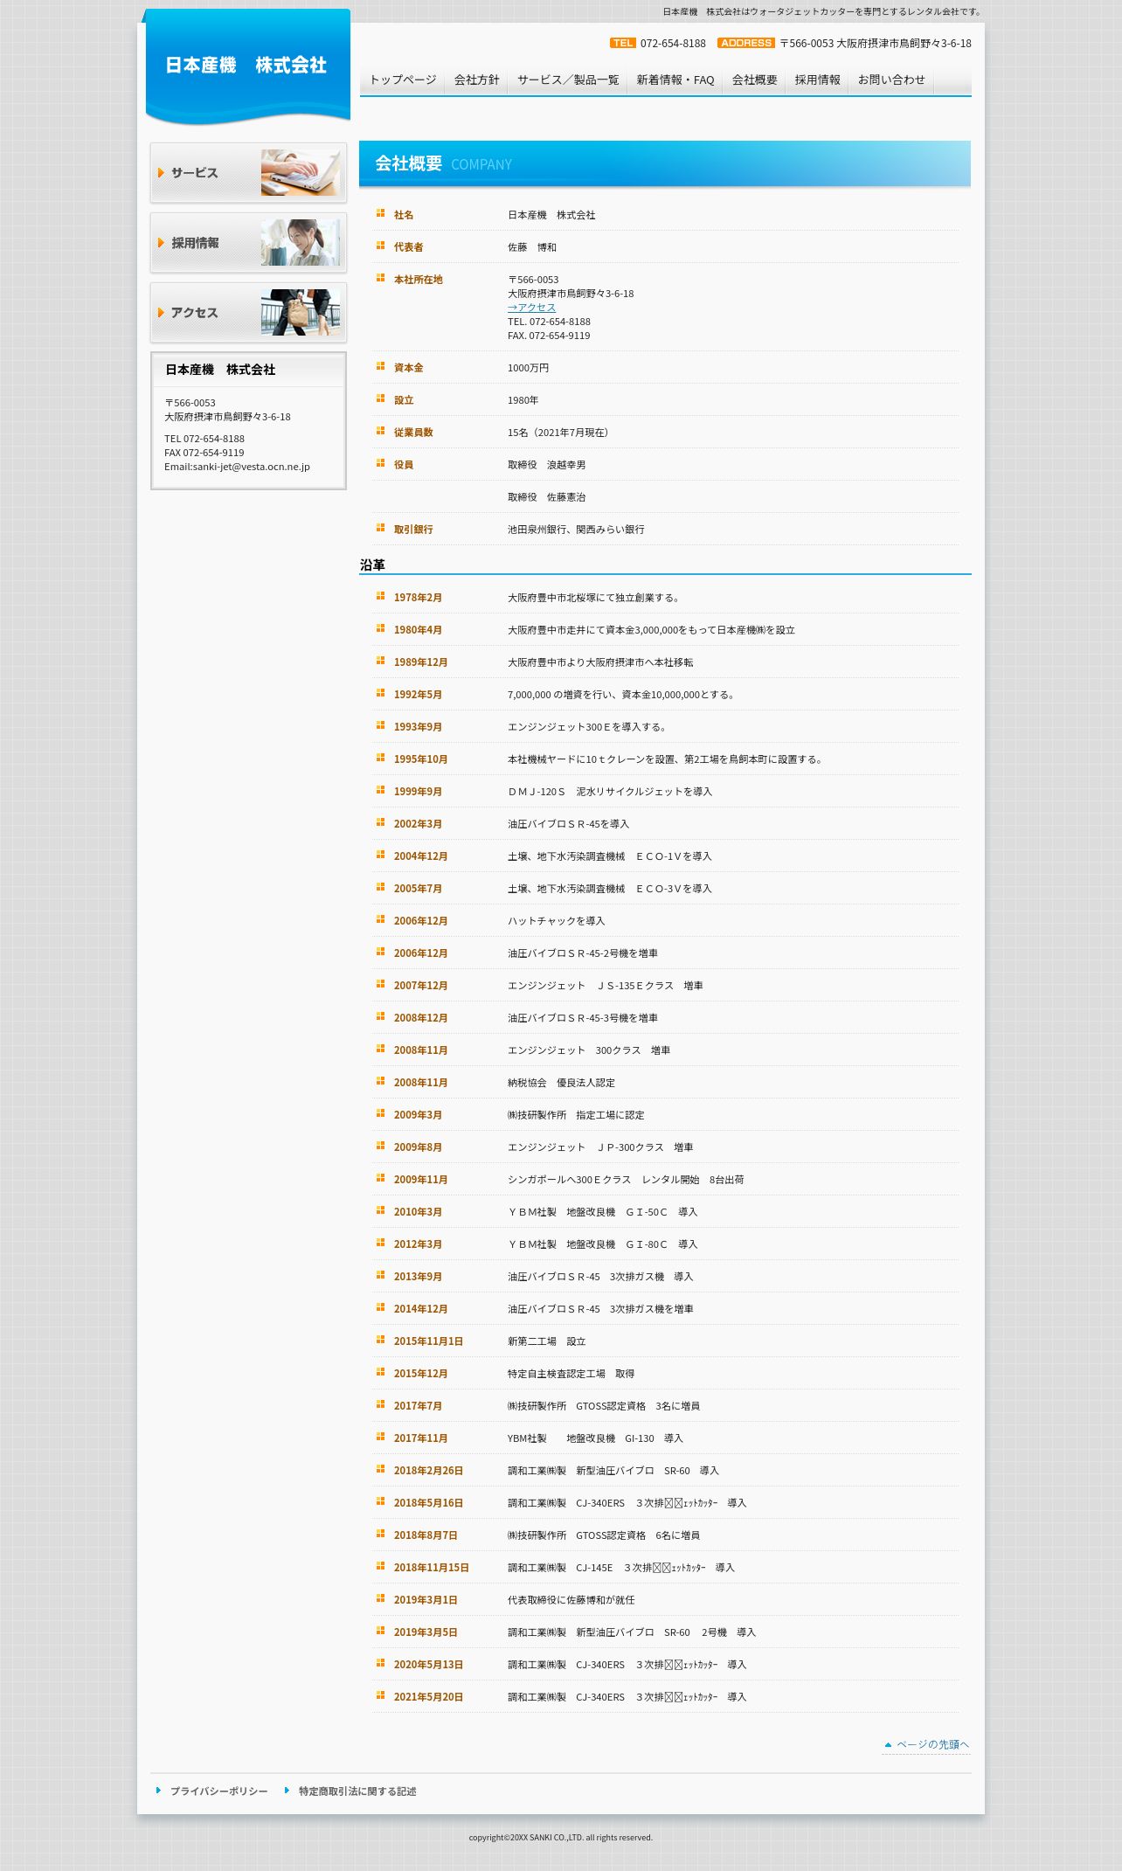Viewport: 1122px width, 1871px height.
Task: Click the bullet icon beside 1980年4月
Action: [380, 628]
